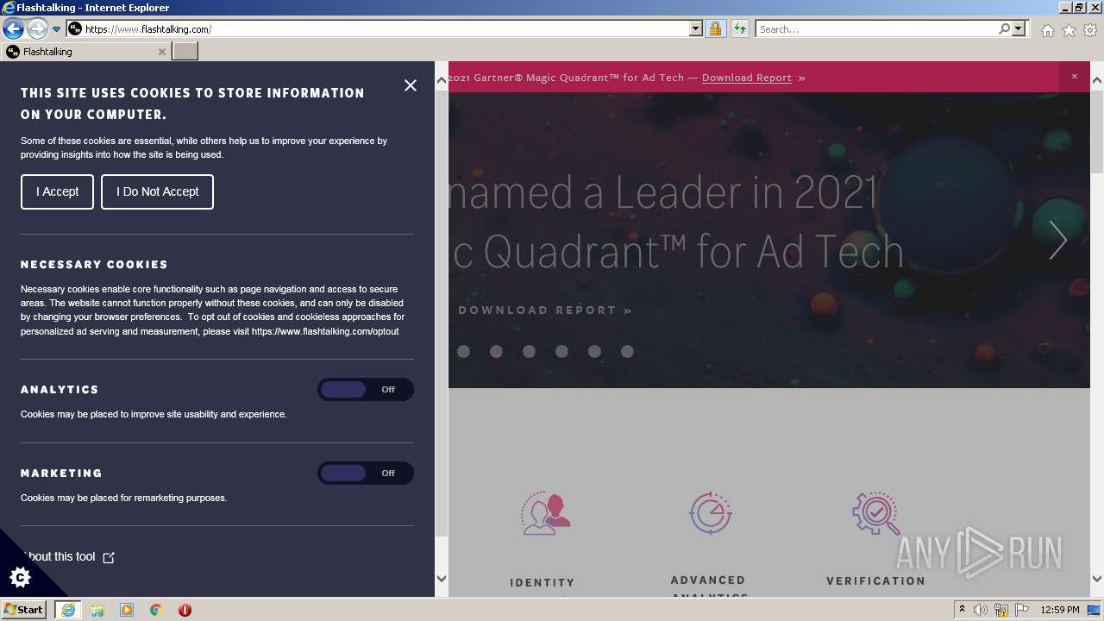Open the Tools gear icon

(1090, 30)
